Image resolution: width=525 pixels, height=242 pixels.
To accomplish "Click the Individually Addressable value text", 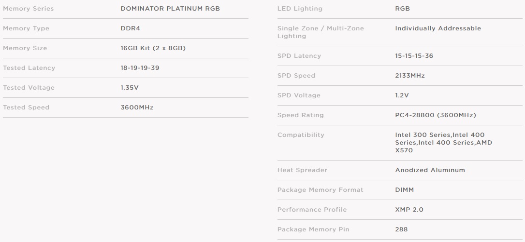I will click(x=438, y=28).
